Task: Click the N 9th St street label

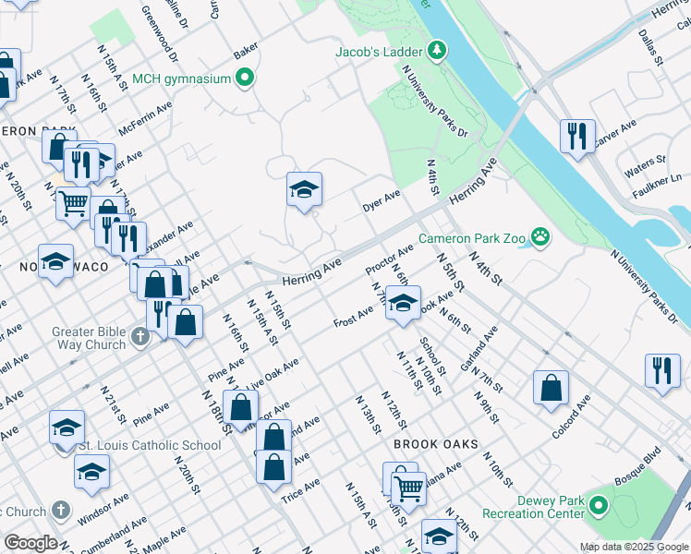Action: tap(487, 408)
